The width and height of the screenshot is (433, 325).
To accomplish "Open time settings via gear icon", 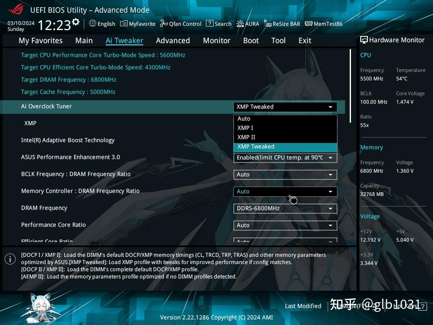I will [x=76, y=22].
